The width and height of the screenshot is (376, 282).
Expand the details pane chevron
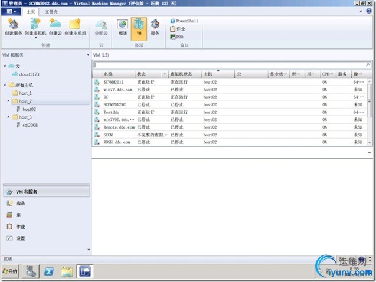point(370,152)
